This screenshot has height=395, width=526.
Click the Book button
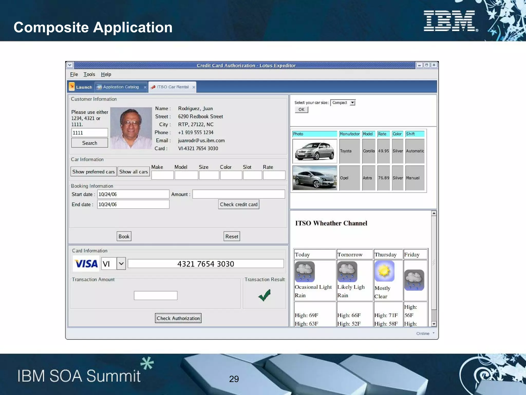point(124,236)
